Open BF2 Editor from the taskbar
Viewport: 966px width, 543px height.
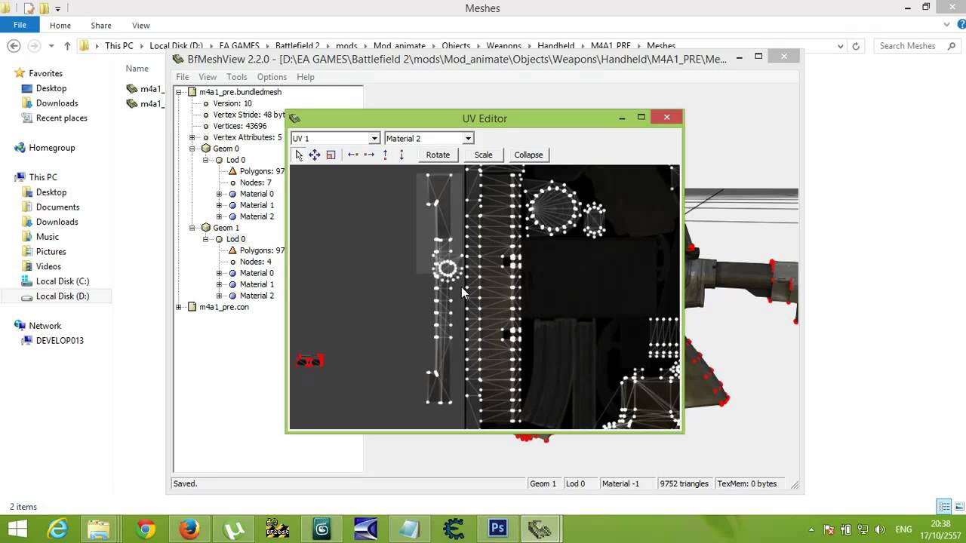coord(278,529)
